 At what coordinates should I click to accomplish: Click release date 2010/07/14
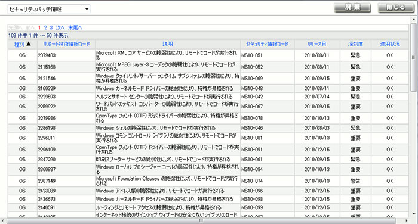click(317, 97)
